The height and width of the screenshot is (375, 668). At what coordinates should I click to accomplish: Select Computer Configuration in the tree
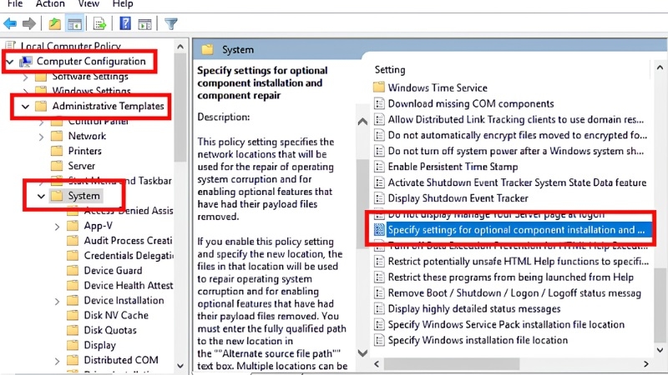point(91,61)
